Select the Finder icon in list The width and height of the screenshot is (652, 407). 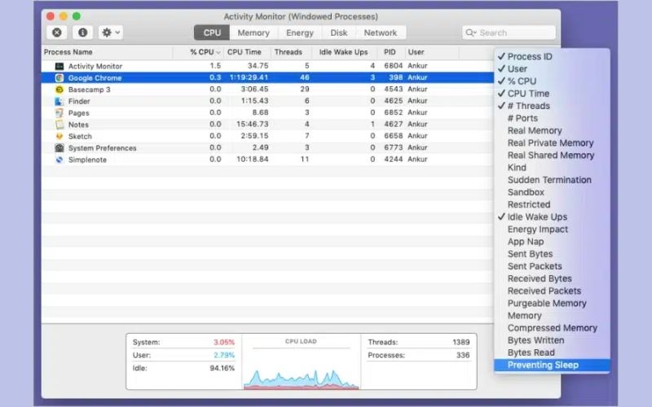pyautogui.click(x=59, y=101)
